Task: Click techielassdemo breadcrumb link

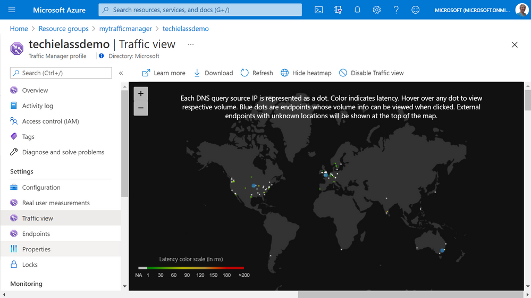Action: pyautogui.click(x=186, y=29)
